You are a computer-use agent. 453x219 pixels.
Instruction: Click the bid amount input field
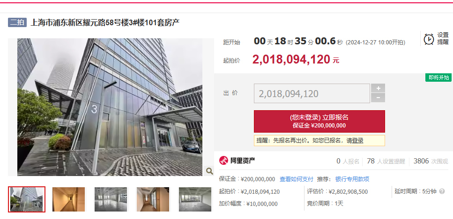[312, 93]
